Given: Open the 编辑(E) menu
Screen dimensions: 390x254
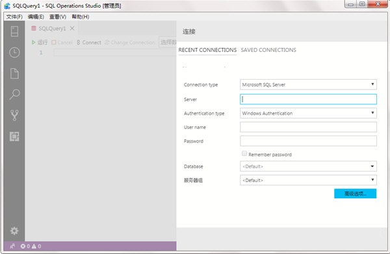Looking at the screenshot, I should click(x=36, y=17).
